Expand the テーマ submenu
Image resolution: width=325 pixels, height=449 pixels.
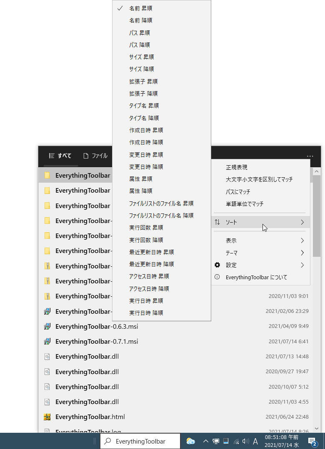coord(261,253)
